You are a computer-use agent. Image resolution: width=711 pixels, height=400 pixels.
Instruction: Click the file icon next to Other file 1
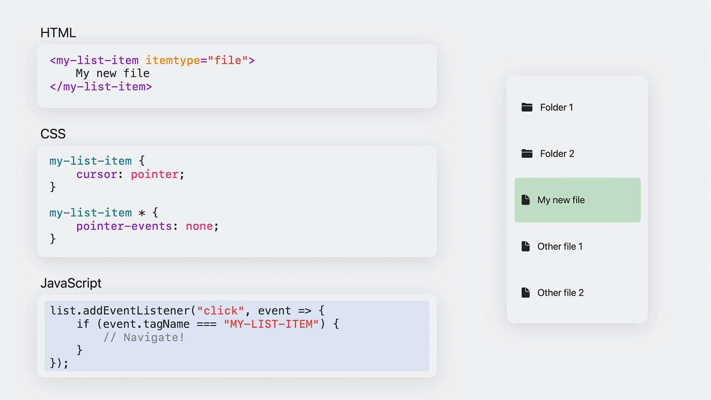point(527,246)
